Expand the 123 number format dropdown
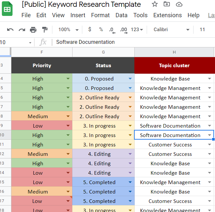This screenshot has width=215, height=212. (x=137, y=30)
